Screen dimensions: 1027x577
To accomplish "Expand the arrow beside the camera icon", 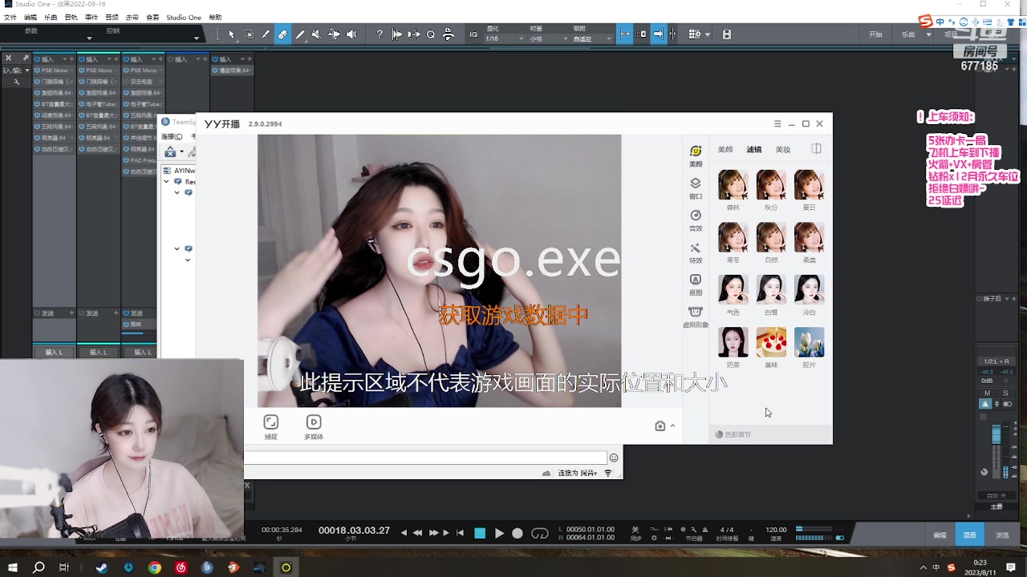I will (x=672, y=426).
